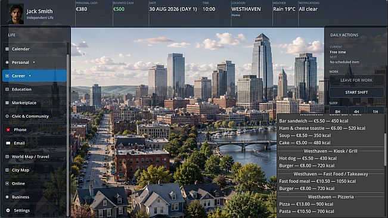
Task: Click the food menu list scrollbar
Action: point(385,150)
